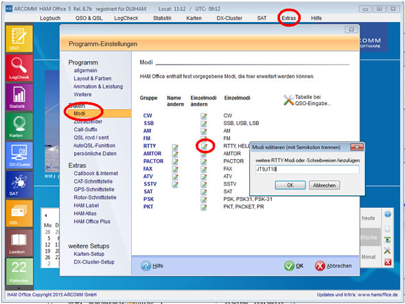The width and height of the screenshot is (405, 304).
Task: Select HAM Office Plus settings
Action: 92,222
